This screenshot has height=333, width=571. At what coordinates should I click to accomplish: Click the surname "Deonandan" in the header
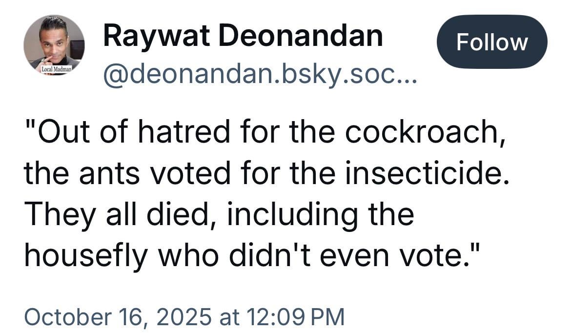[x=301, y=36]
